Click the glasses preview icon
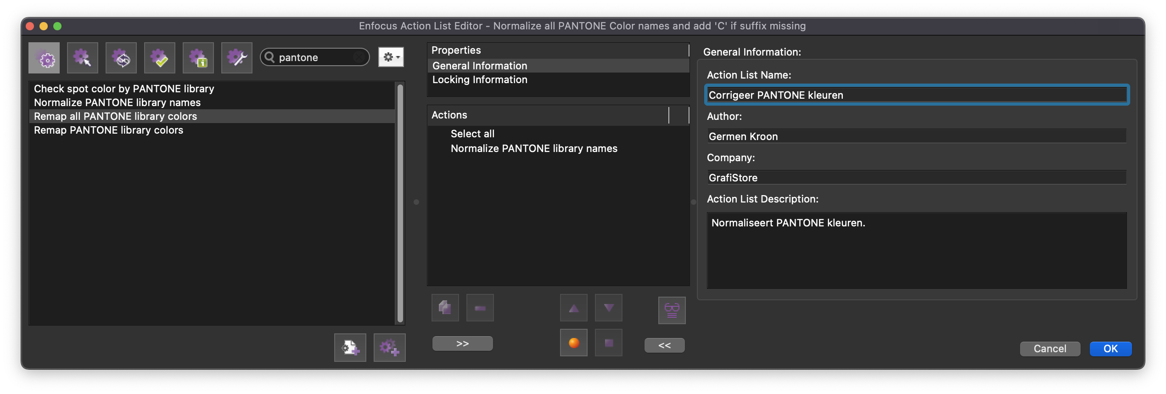 pos(672,310)
